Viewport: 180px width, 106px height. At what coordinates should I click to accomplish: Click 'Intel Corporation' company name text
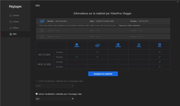point(61,21)
